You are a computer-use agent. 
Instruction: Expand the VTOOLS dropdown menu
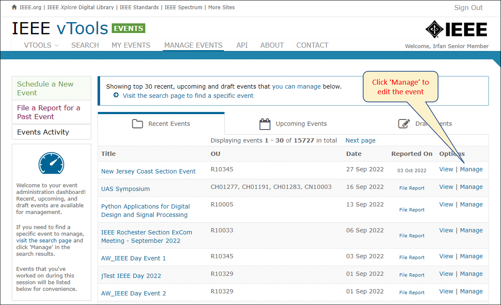coord(41,45)
